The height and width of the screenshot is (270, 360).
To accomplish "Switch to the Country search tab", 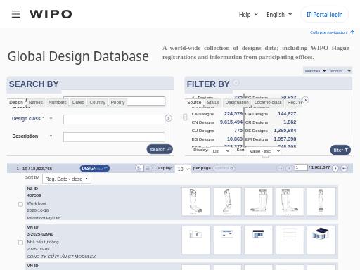I will [98, 103].
